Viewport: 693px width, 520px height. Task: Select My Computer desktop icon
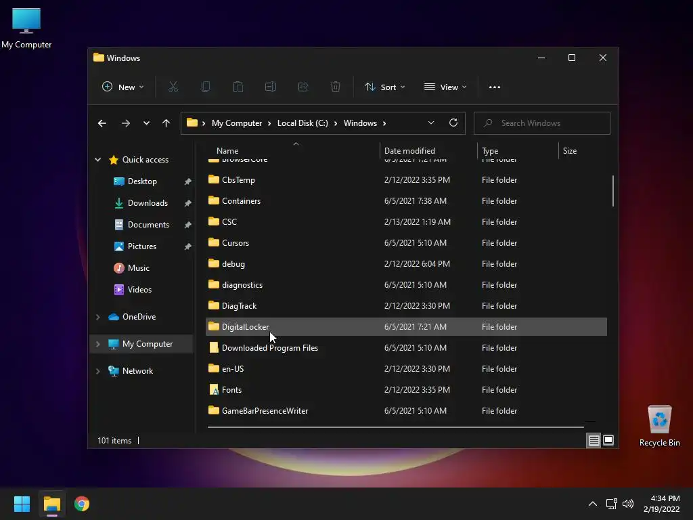(x=26, y=28)
